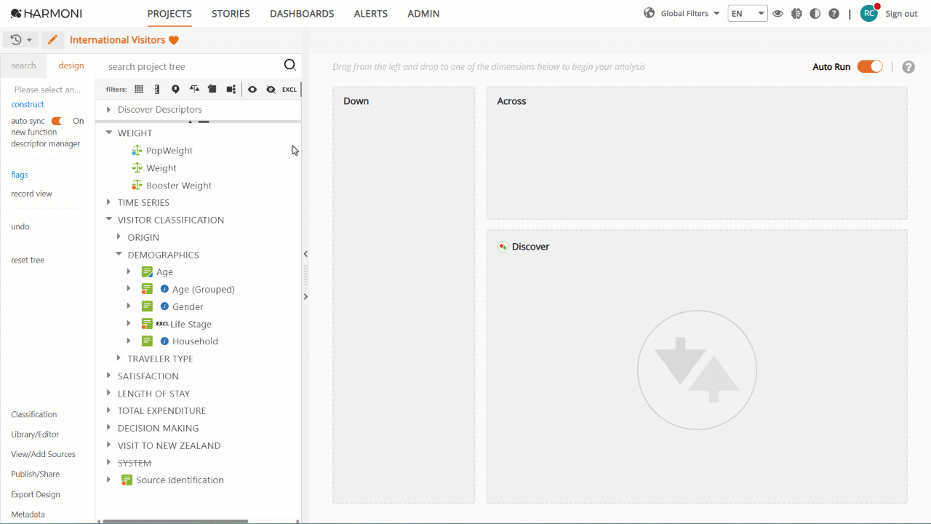Turn off the Auto Run switch
Screen dimensions: 931x524
click(870, 66)
